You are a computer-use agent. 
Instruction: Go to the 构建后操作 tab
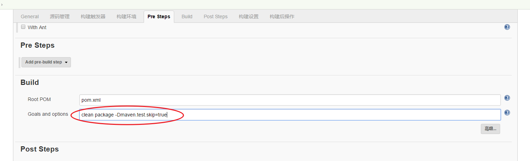pyautogui.click(x=282, y=16)
